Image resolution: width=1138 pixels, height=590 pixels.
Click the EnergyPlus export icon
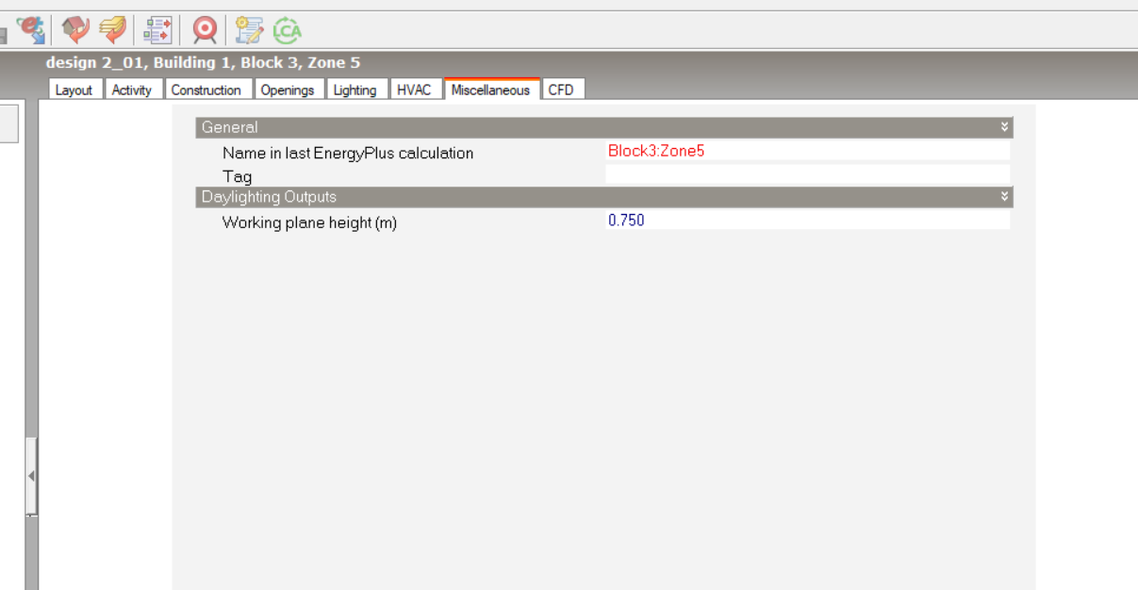coord(31,30)
